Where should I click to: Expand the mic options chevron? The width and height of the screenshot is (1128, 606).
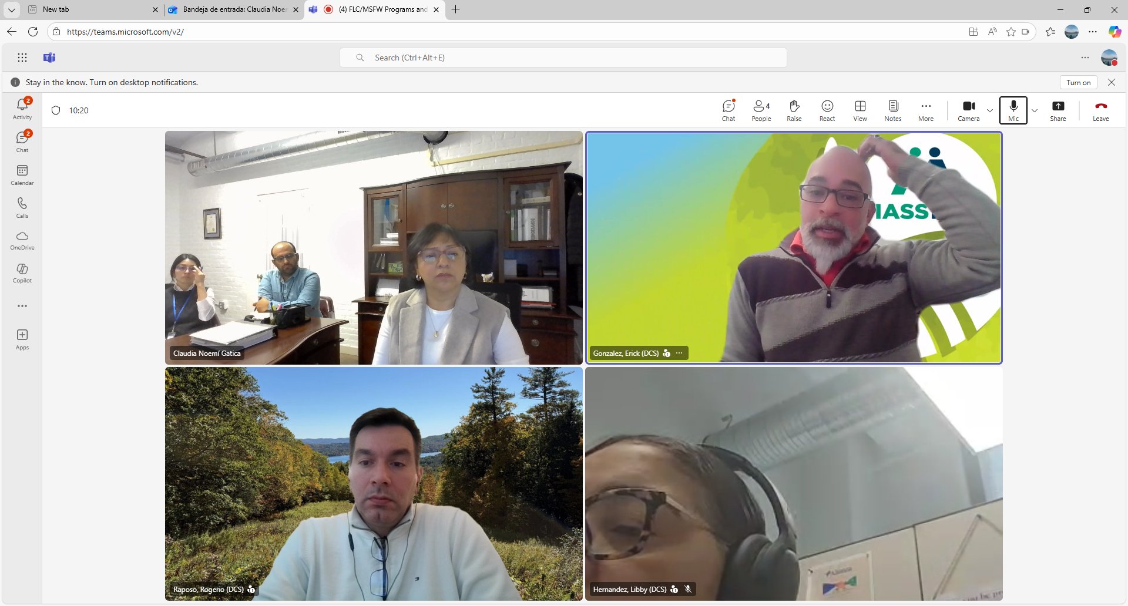click(1035, 110)
